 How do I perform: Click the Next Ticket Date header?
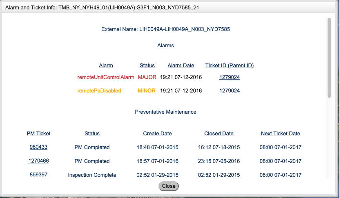280,133
